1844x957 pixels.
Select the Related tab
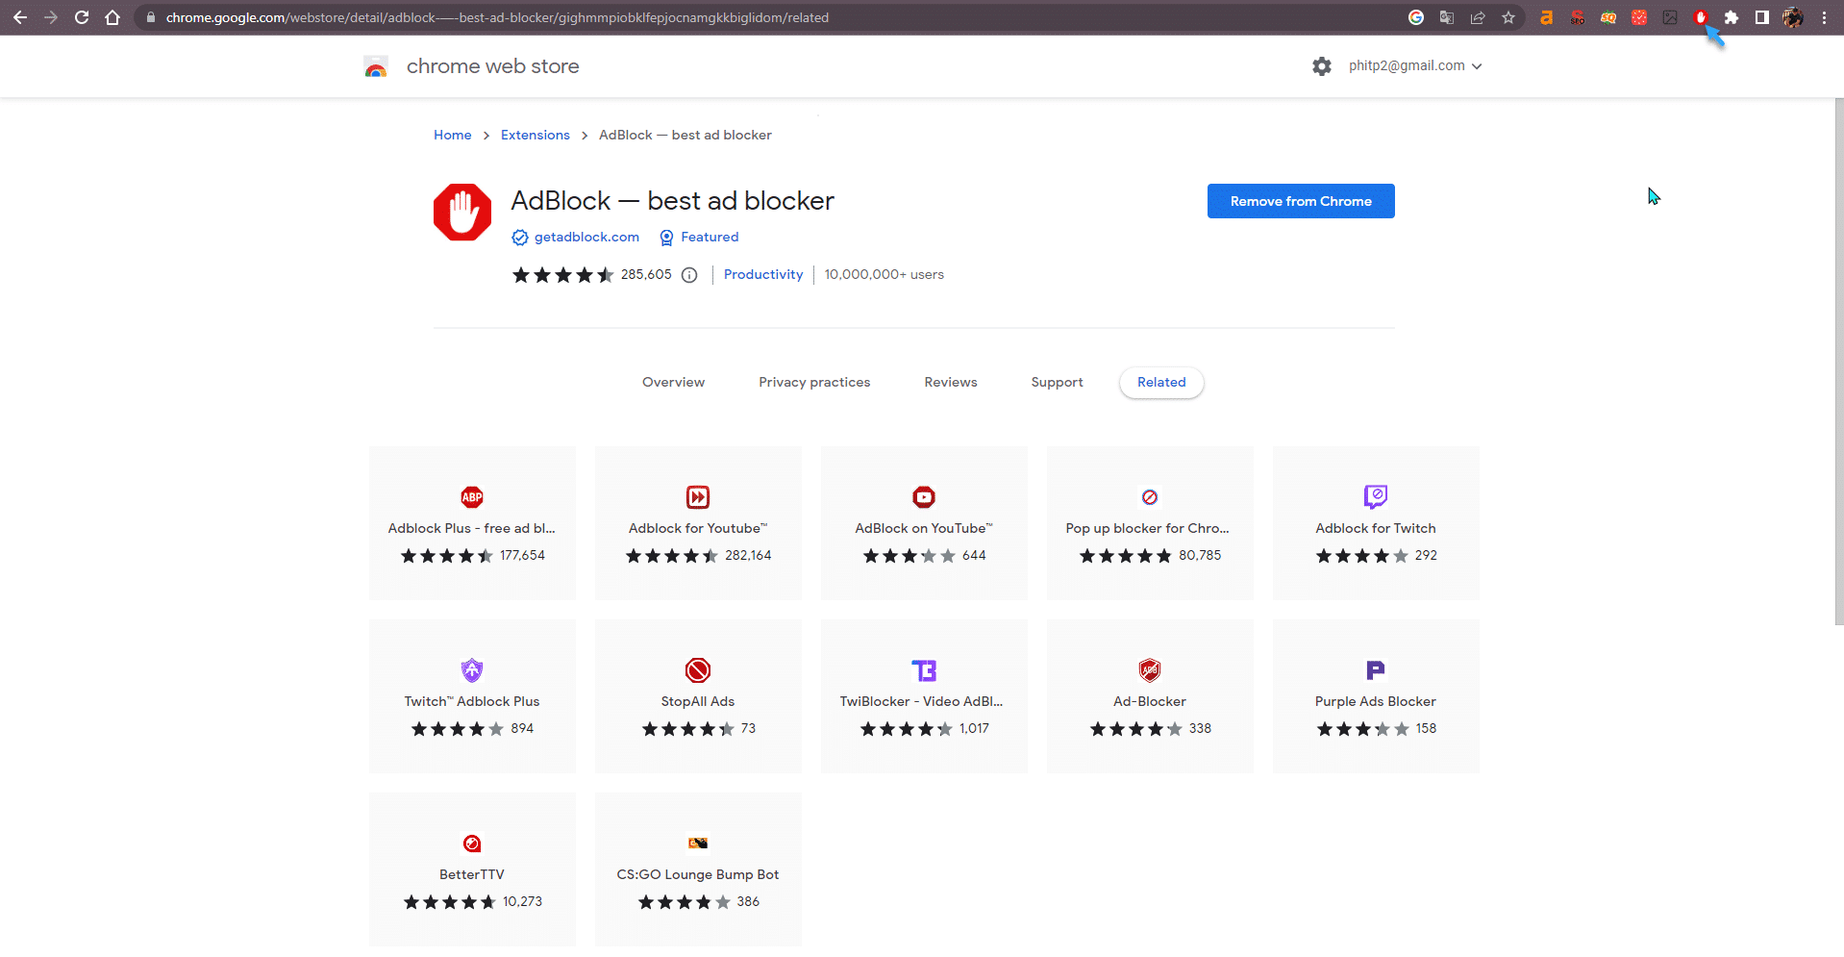tap(1161, 382)
